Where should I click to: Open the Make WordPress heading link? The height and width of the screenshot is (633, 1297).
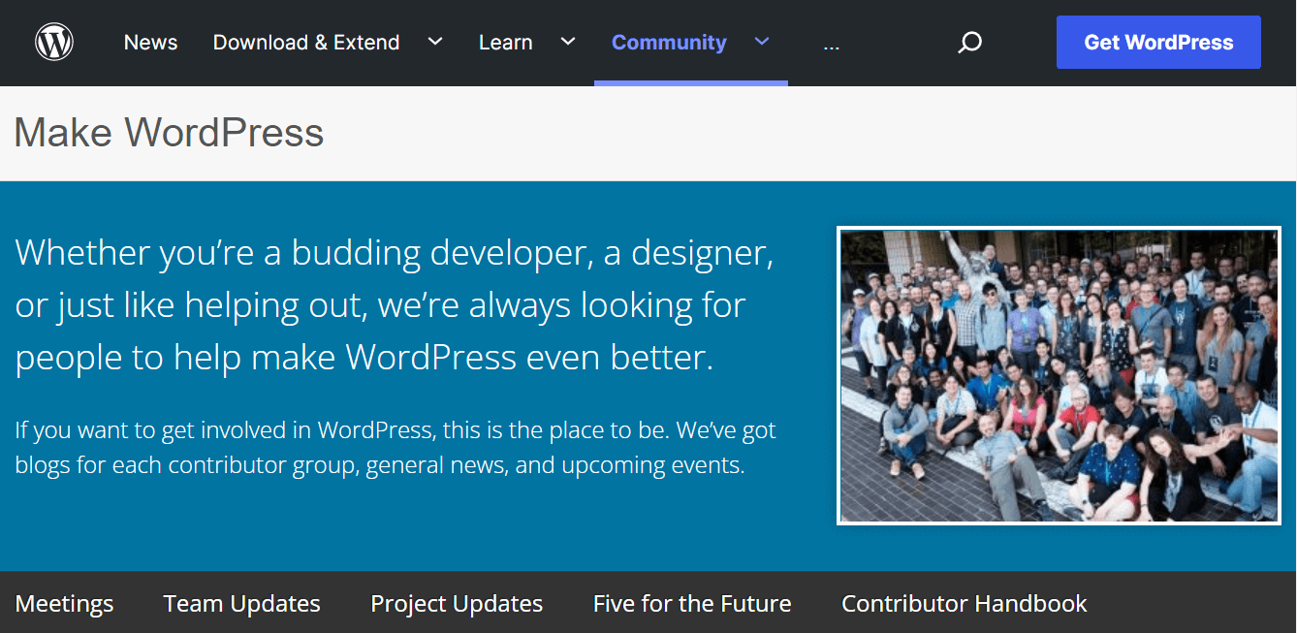tap(169, 133)
